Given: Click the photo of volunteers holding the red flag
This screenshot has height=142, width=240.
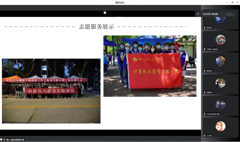Looking at the screenshot, I should (150, 66).
